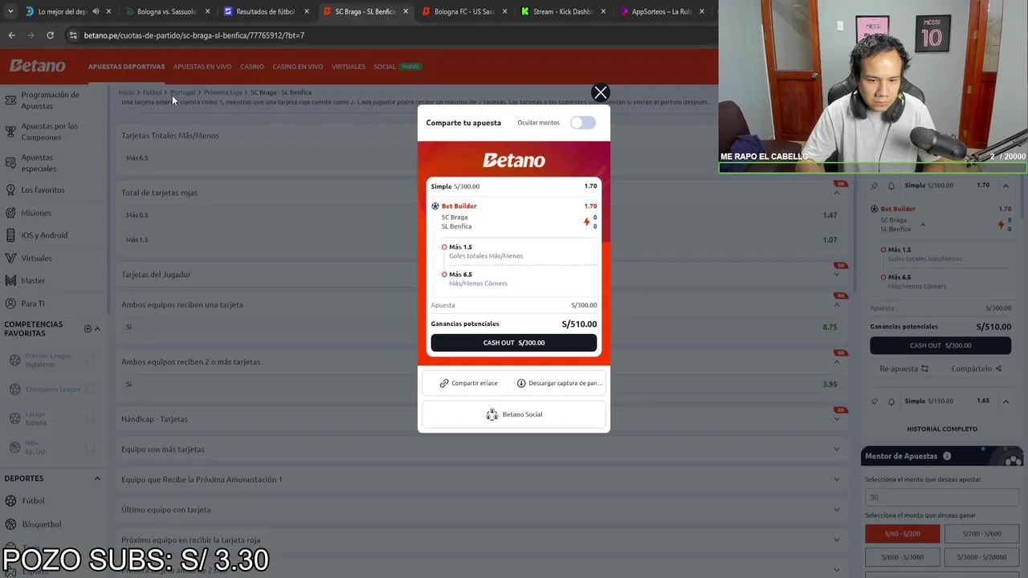
Task: Click bell icon on Simple S/150.00 bet
Action: pos(891,401)
